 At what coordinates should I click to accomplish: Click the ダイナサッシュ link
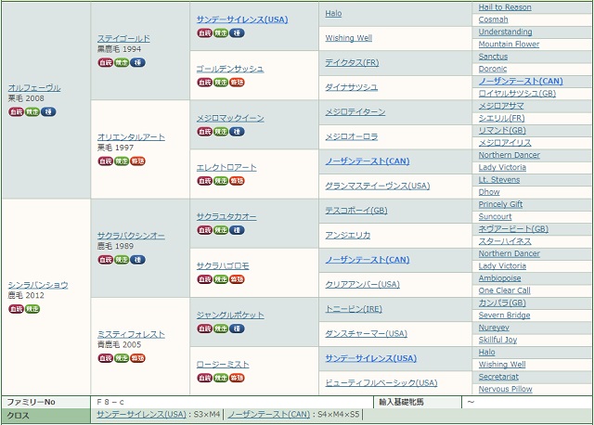click(351, 87)
